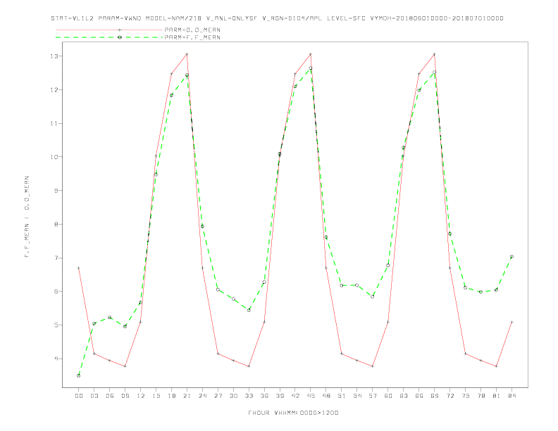Click the y-axis tick label 8
The image size is (558, 431).
pos(56,225)
